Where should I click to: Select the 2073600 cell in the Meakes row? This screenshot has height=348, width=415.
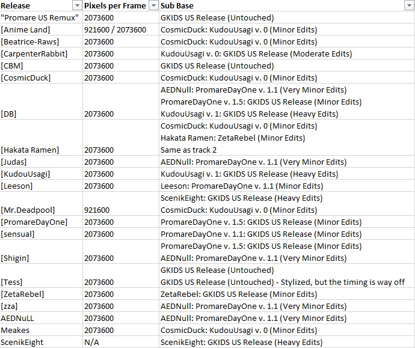[121, 331]
